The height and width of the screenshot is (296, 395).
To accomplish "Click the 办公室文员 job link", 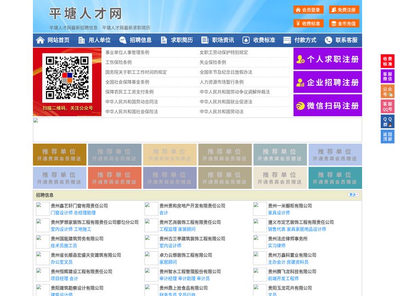I will point(61,262).
